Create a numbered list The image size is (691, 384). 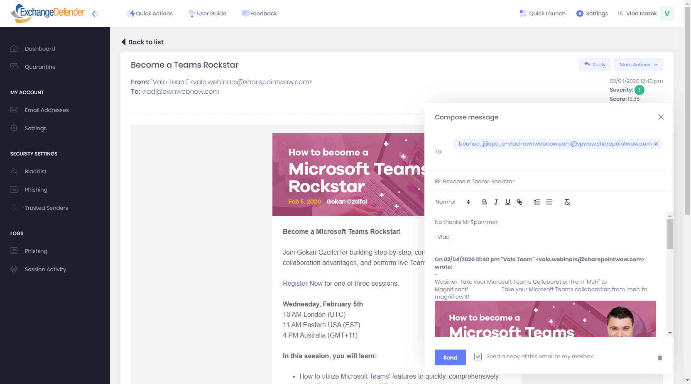point(537,202)
